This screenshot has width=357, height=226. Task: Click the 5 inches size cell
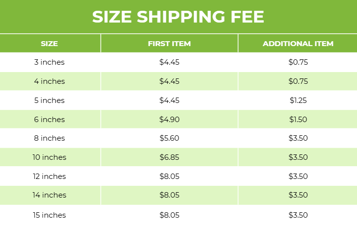click(49, 100)
